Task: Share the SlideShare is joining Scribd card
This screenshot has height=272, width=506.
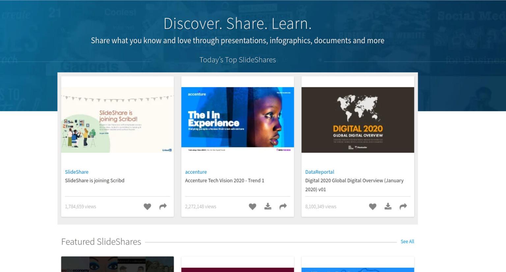Action: (163, 206)
